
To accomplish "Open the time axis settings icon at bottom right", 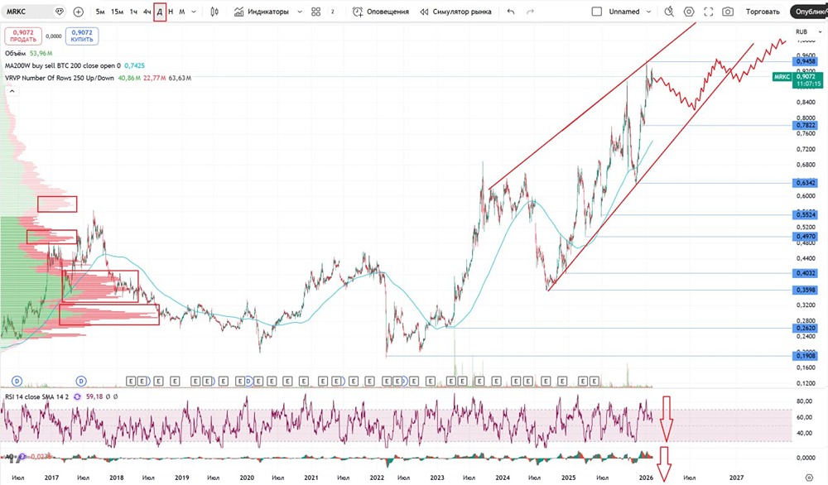I will click(x=808, y=477).
